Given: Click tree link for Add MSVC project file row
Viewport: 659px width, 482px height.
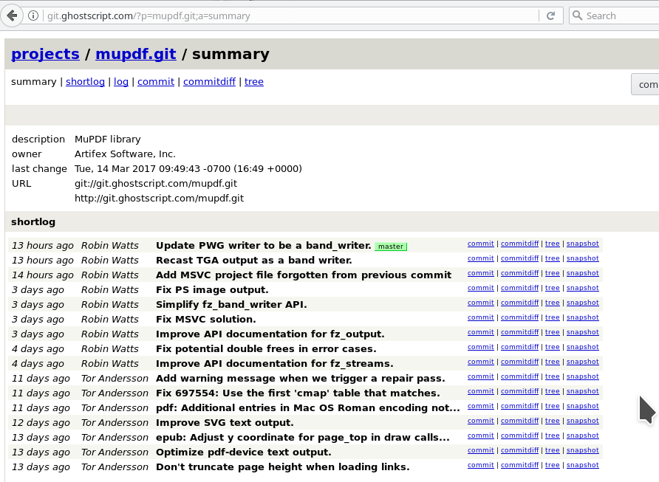Looking at the screenshot, I should click(553, 273).
